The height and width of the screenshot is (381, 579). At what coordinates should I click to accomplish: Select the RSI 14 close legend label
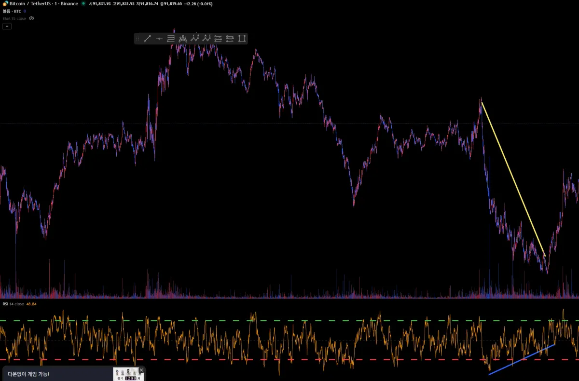click(x=13, y=304)
